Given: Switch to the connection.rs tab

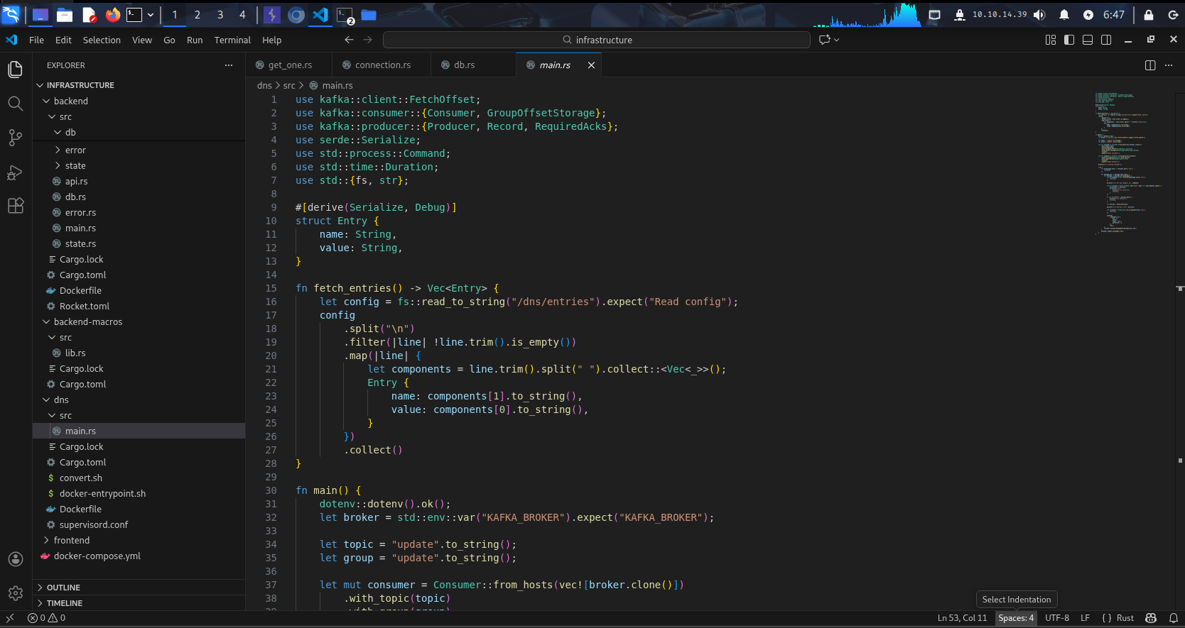Looking at the screenshot, I should click(x=382, y=65).
